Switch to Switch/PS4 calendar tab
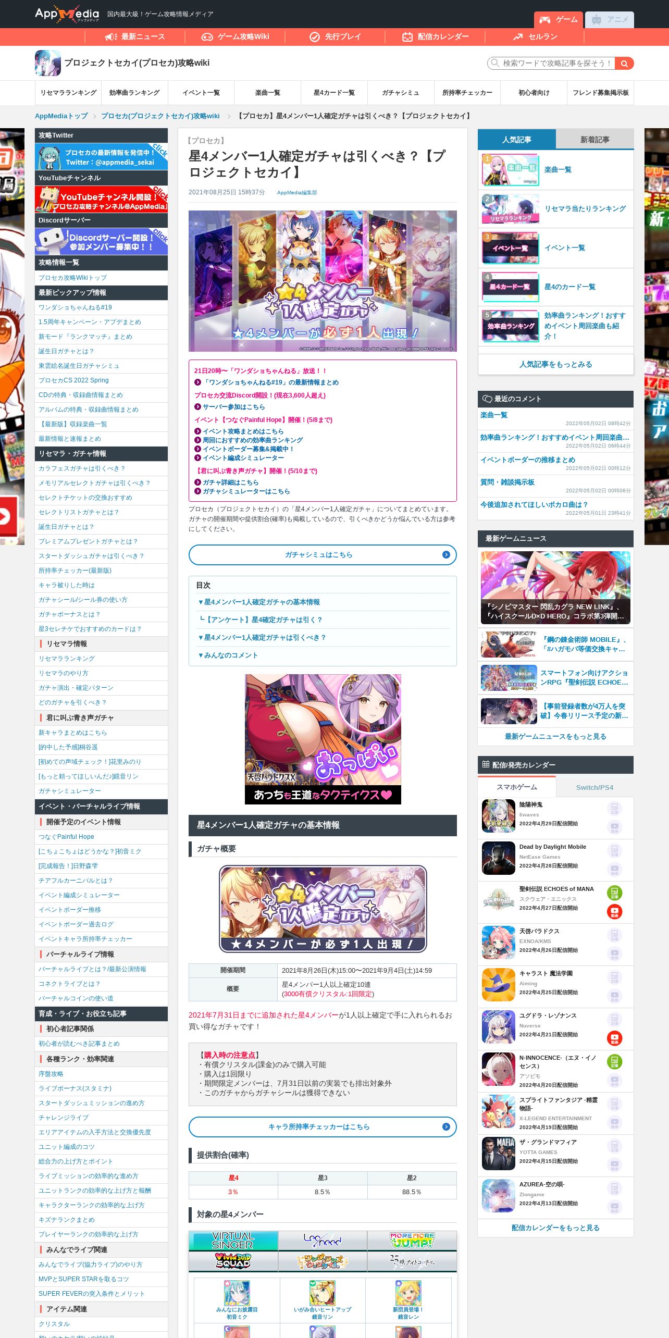Image resolution: width=669 pixels, height=1338 pixels. pyautogui.click(x=594, y=787)
